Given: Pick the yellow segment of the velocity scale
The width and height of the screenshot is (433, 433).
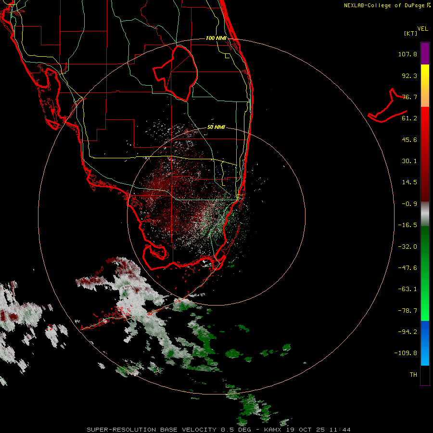Looking at the screenshot, I should click(x=425, y=86).
